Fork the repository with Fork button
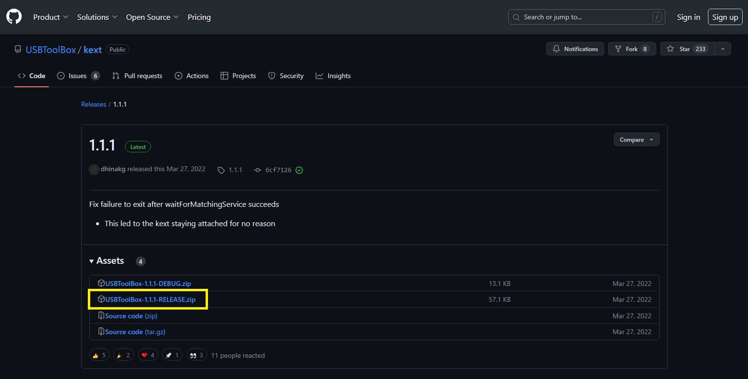 tap(632, 49)
